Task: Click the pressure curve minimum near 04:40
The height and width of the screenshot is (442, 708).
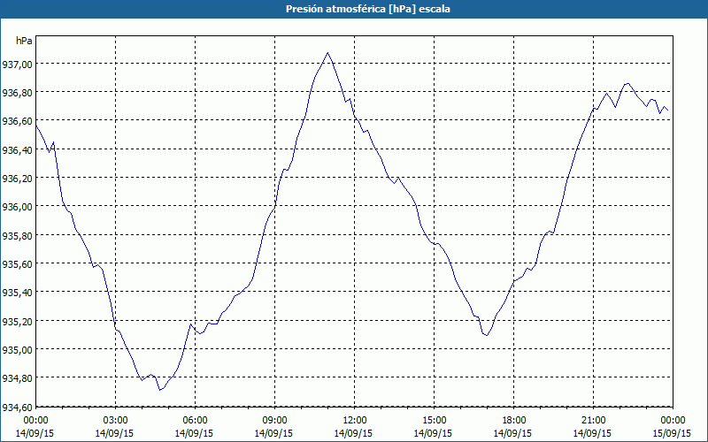Action: point(159,390)
